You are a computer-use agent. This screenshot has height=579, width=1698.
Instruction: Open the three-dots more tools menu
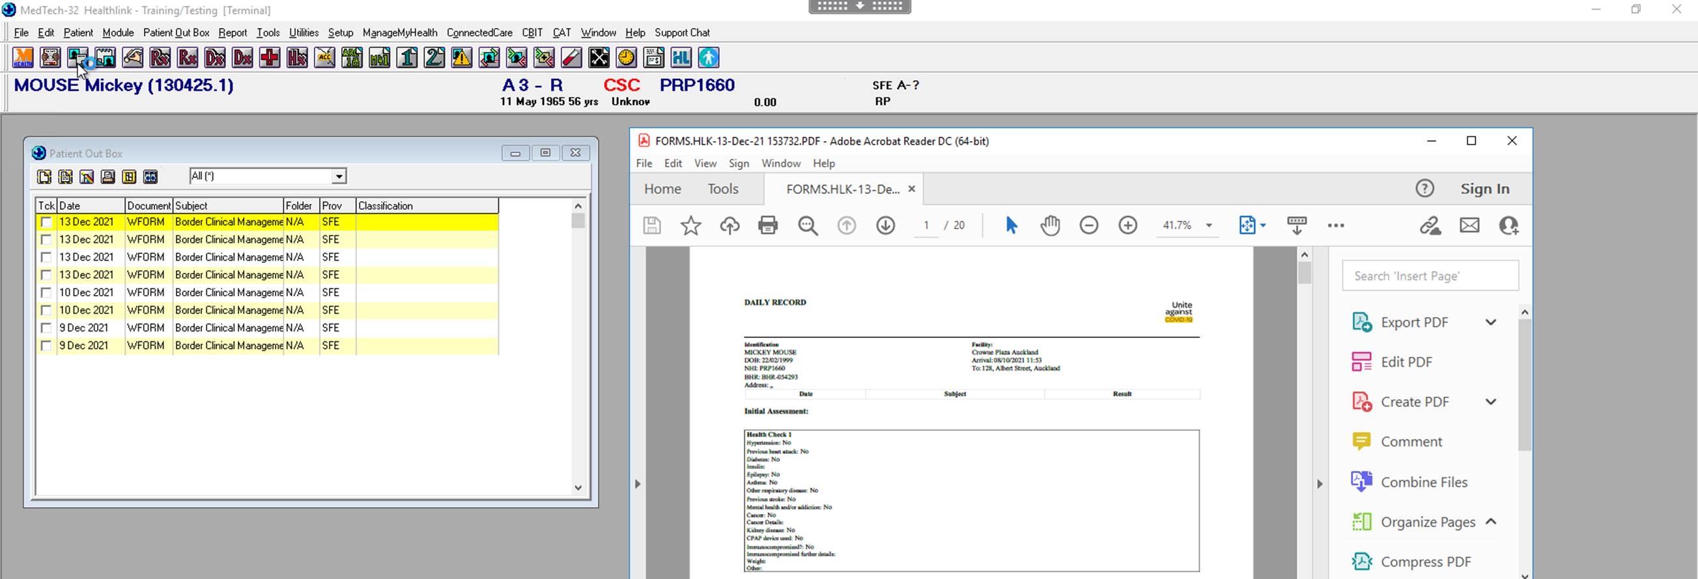(x=1335, y=225)
